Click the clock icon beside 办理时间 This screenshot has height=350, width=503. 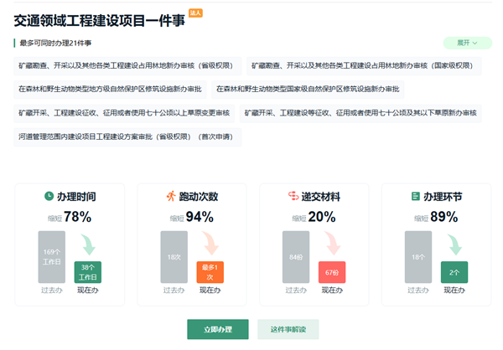(x=49, y=197)
